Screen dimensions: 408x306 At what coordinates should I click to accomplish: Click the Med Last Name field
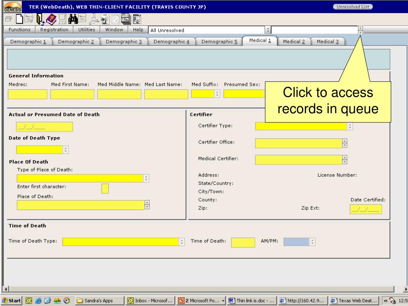[166, 94]
